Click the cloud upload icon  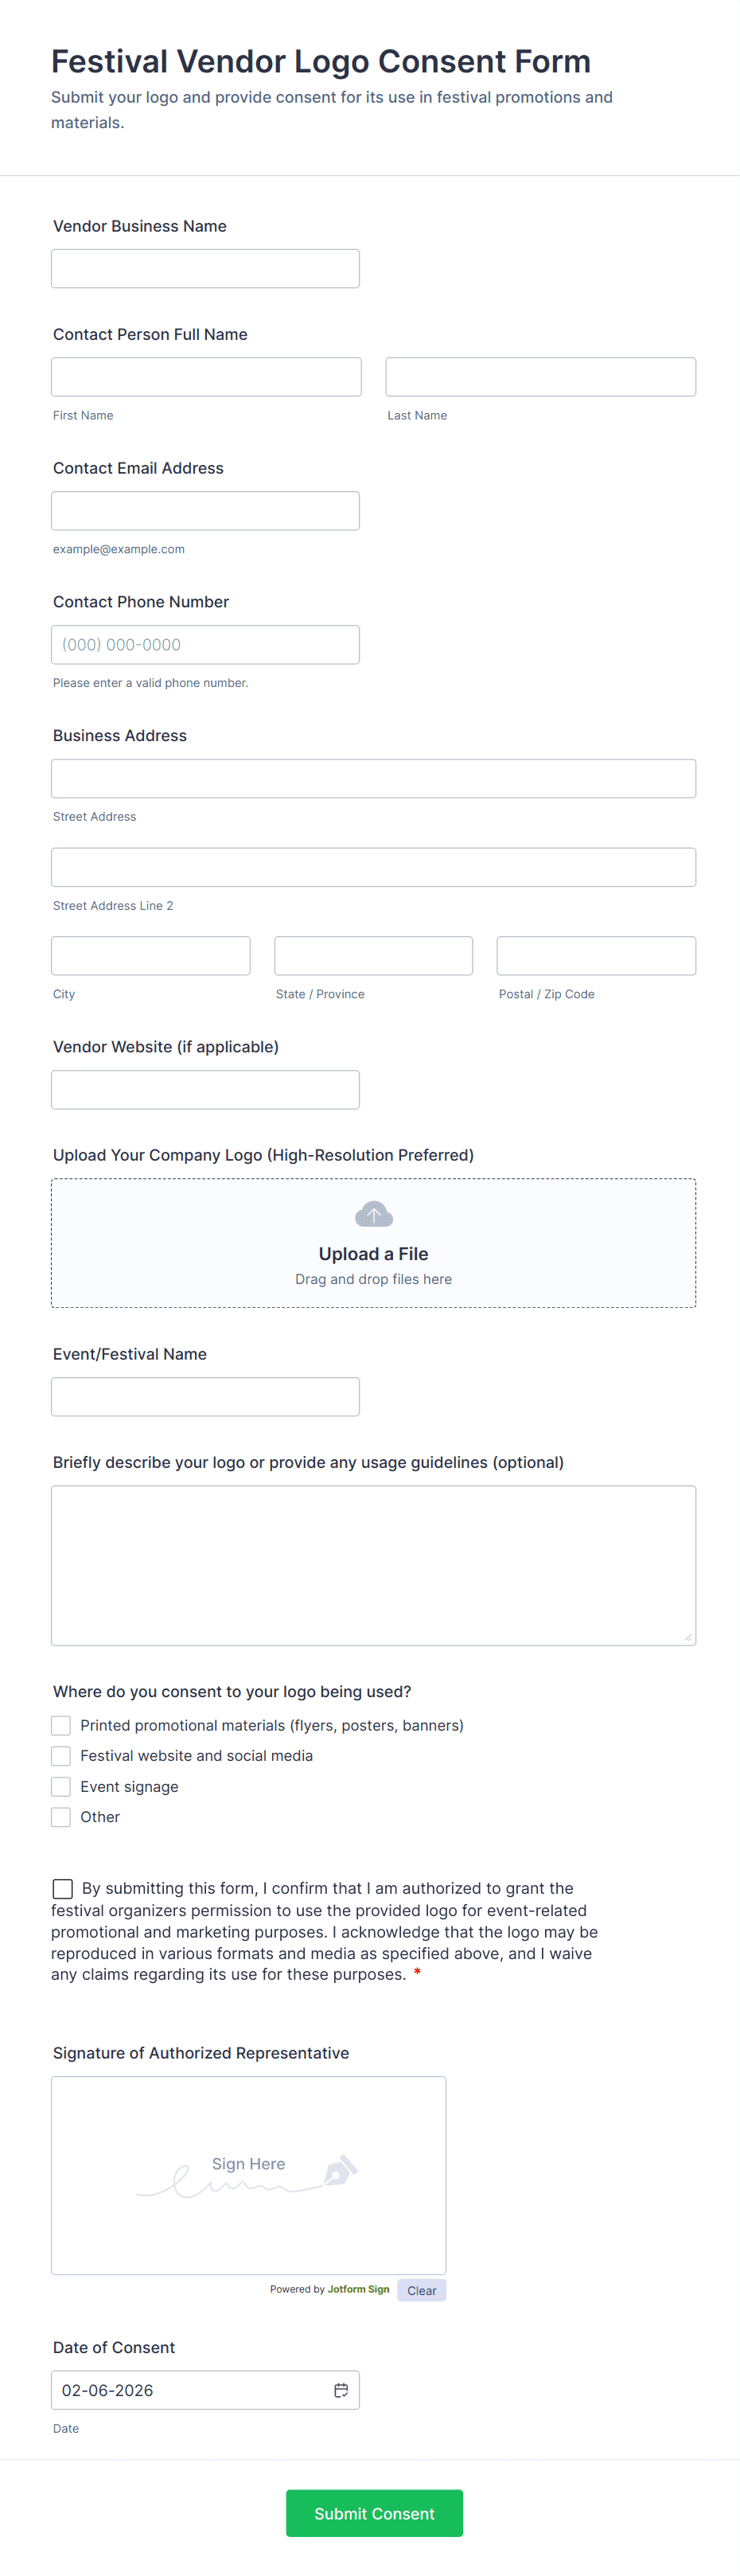pos(373,1215)
